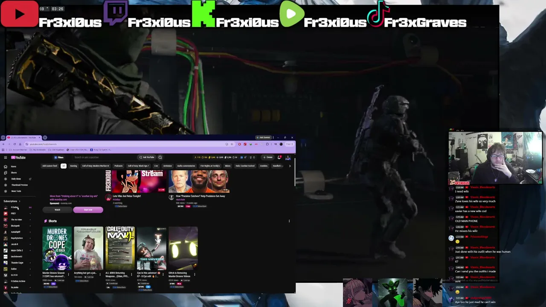Open Jacob R subscription
This screenshot has width=546, height=307.
click(x=15, y=244)
